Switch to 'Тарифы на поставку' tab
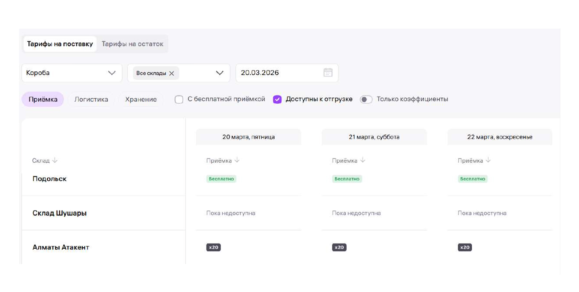The height and width of the screenshot is (292, 579). click(x=60, y=44)
